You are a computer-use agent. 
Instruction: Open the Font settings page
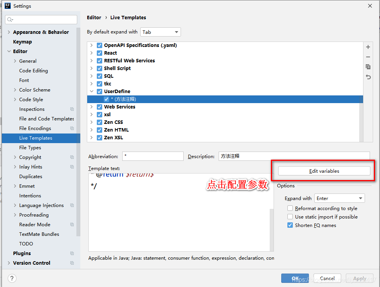24,80
